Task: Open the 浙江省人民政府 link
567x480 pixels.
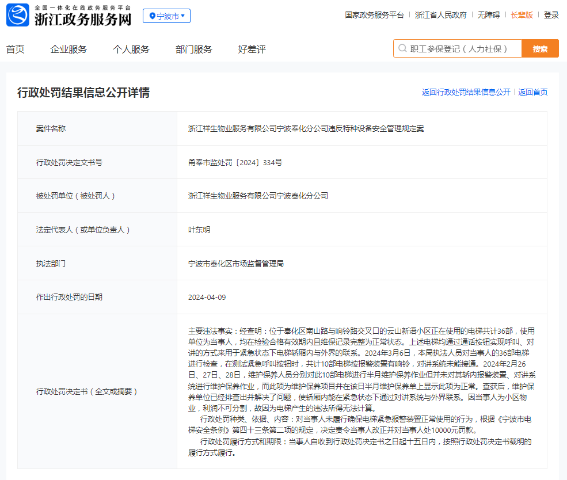Action: 441,15
